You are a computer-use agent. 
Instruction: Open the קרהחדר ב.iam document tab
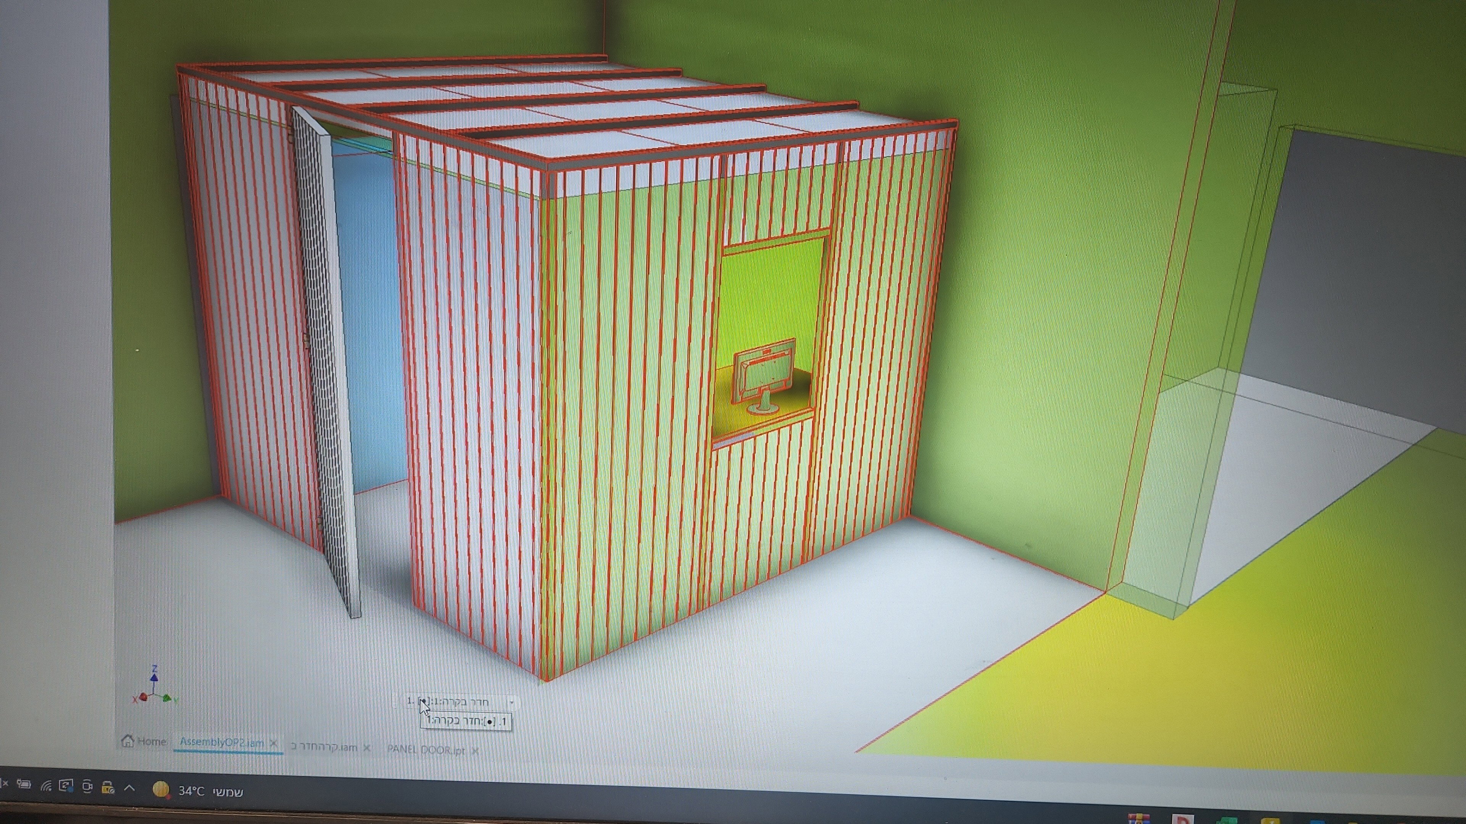coord(323,747)
